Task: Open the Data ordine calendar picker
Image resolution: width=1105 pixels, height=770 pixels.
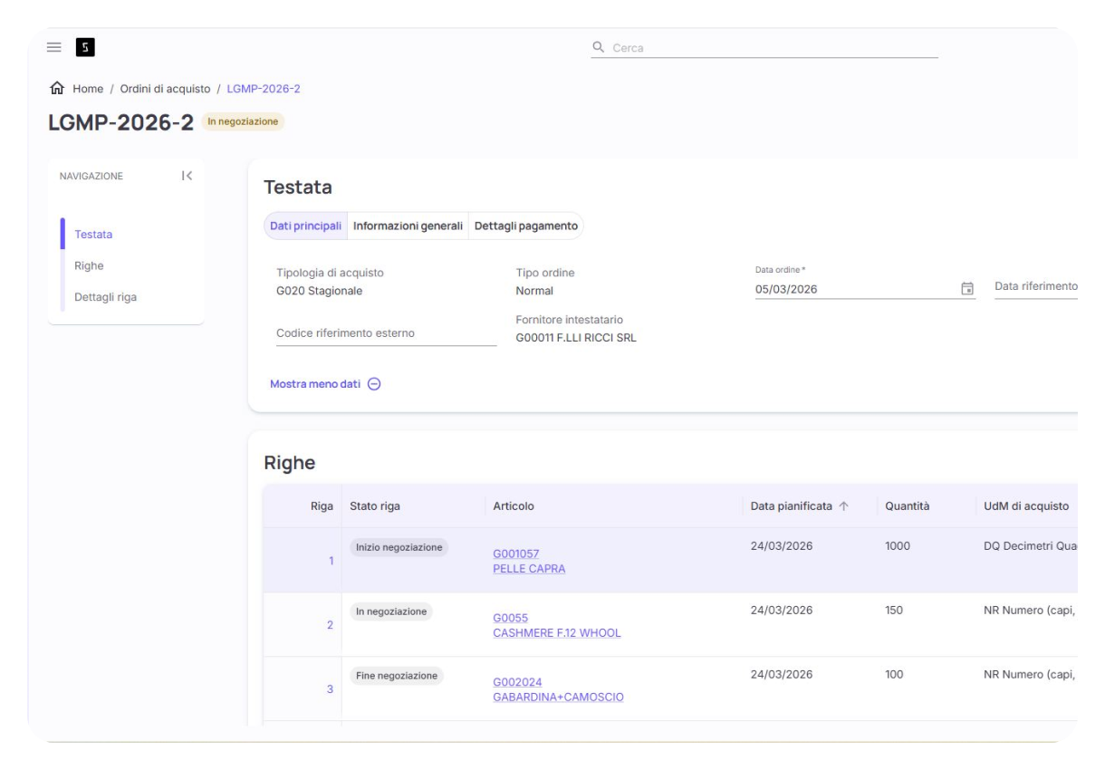Action: (966, 289)
